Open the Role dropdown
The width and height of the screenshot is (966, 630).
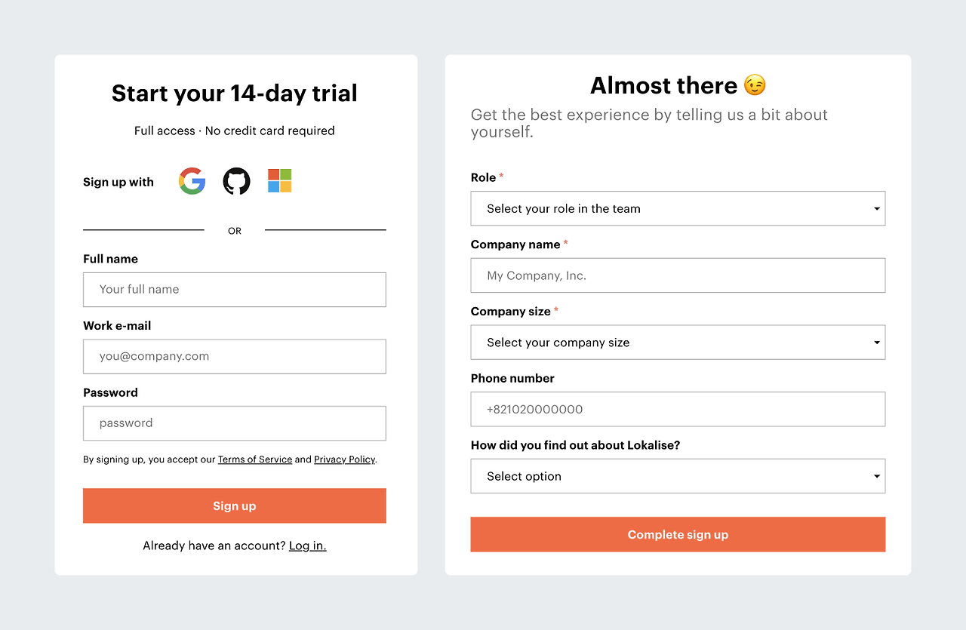click(x=677, y=208)
